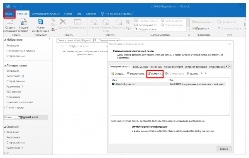
Task: Click Создать... in account settings
Action: (x=118, y=73)
